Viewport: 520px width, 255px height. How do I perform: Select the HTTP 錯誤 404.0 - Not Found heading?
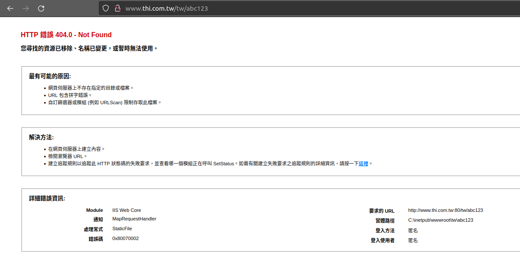[66, 35]
